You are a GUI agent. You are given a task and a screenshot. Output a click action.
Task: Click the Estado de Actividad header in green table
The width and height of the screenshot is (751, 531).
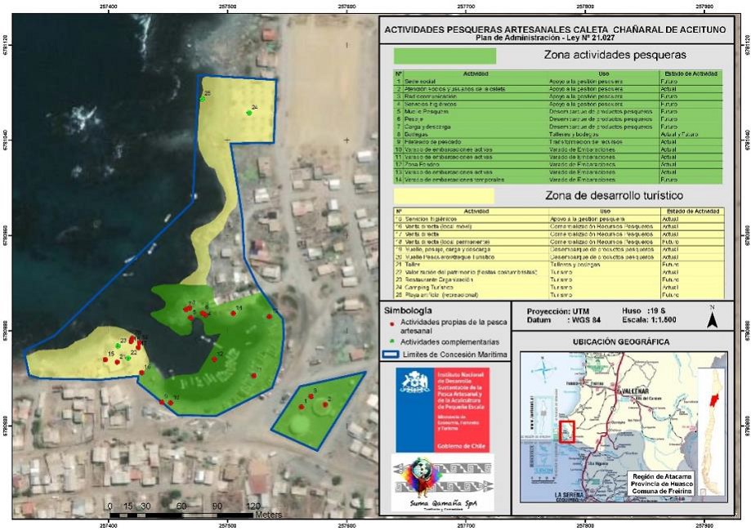[691, 74]
